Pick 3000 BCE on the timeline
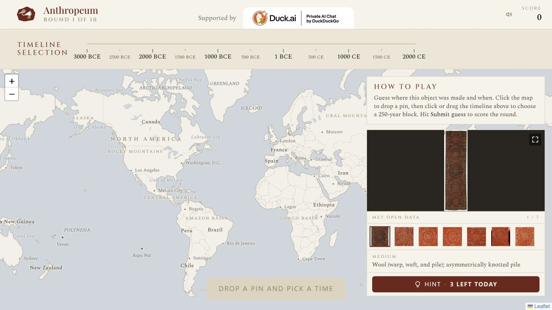Viewport: 552px width, 310px height. 87,56
